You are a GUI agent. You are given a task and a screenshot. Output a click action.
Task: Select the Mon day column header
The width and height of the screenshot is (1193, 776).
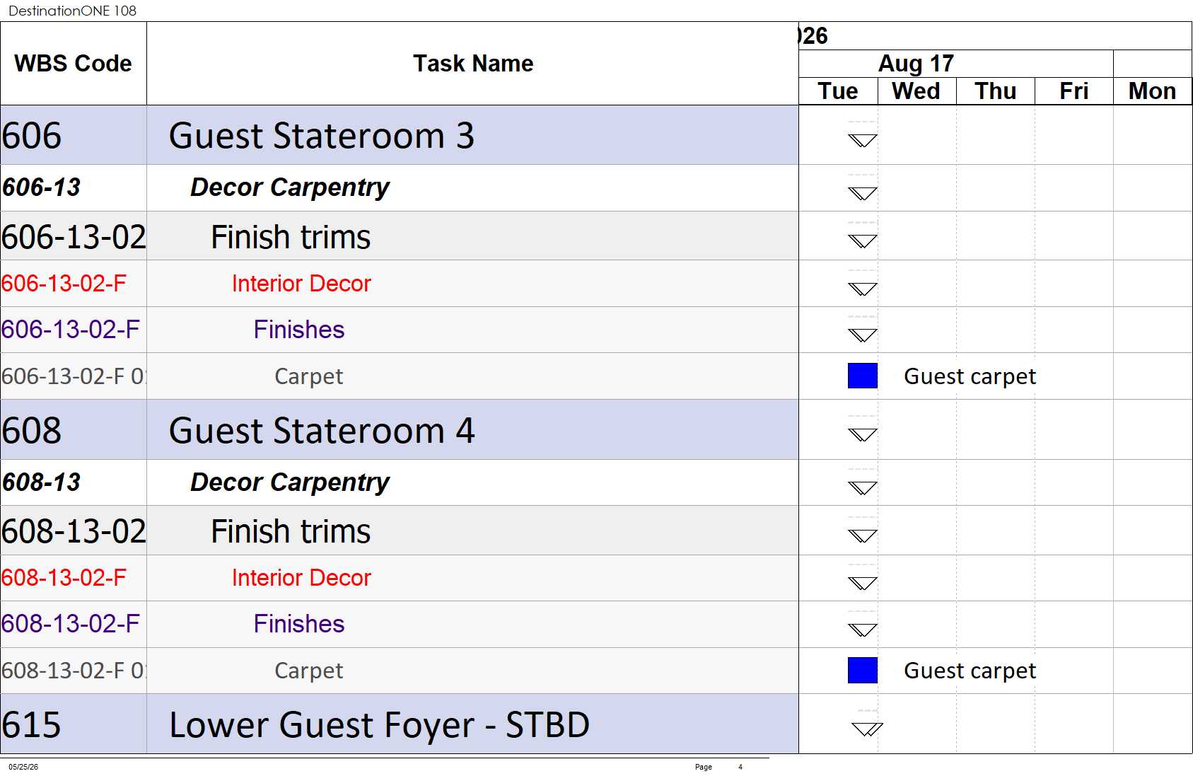(1153, 91)
